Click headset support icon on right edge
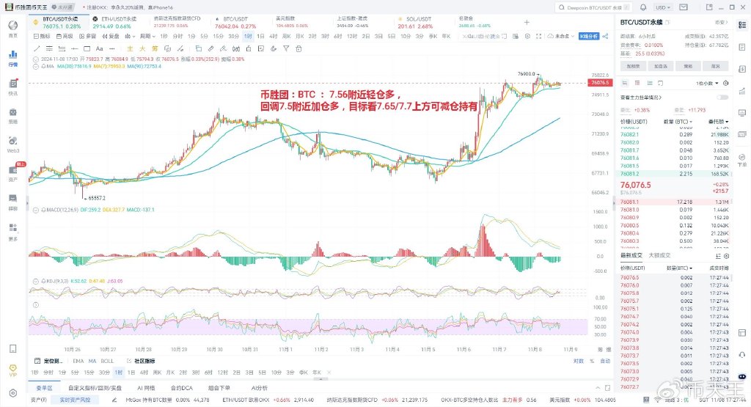Image resolution: width=751 pixels, height=407 pixels. [742, 355]
